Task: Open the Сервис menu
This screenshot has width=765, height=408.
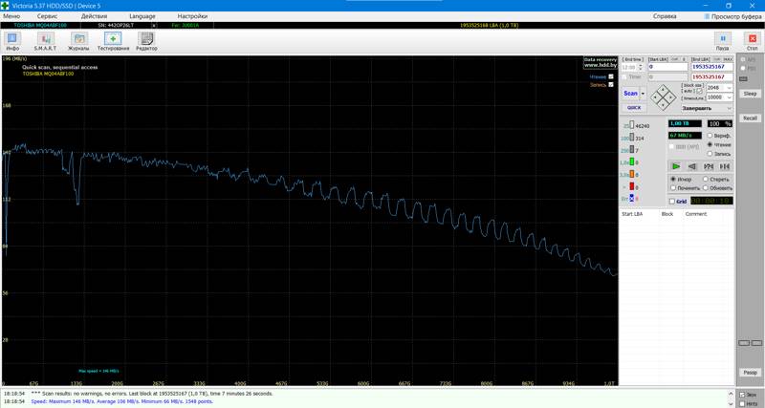Action: pos(46,16)
